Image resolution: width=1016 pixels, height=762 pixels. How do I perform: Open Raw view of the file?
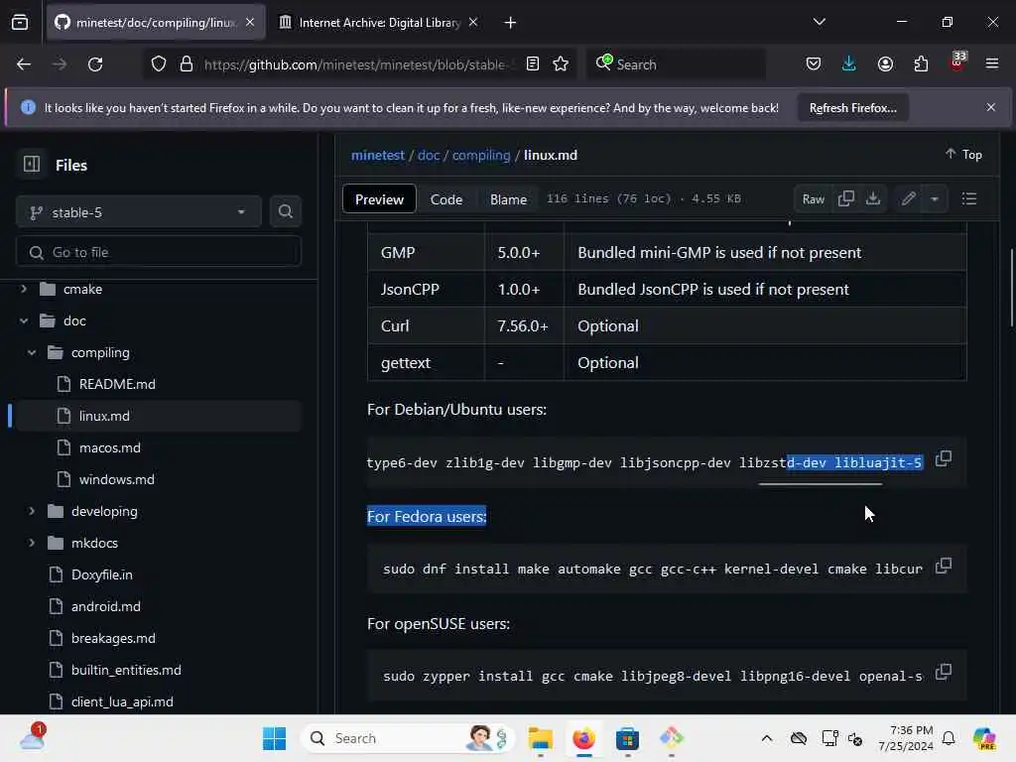coord(814,198)
